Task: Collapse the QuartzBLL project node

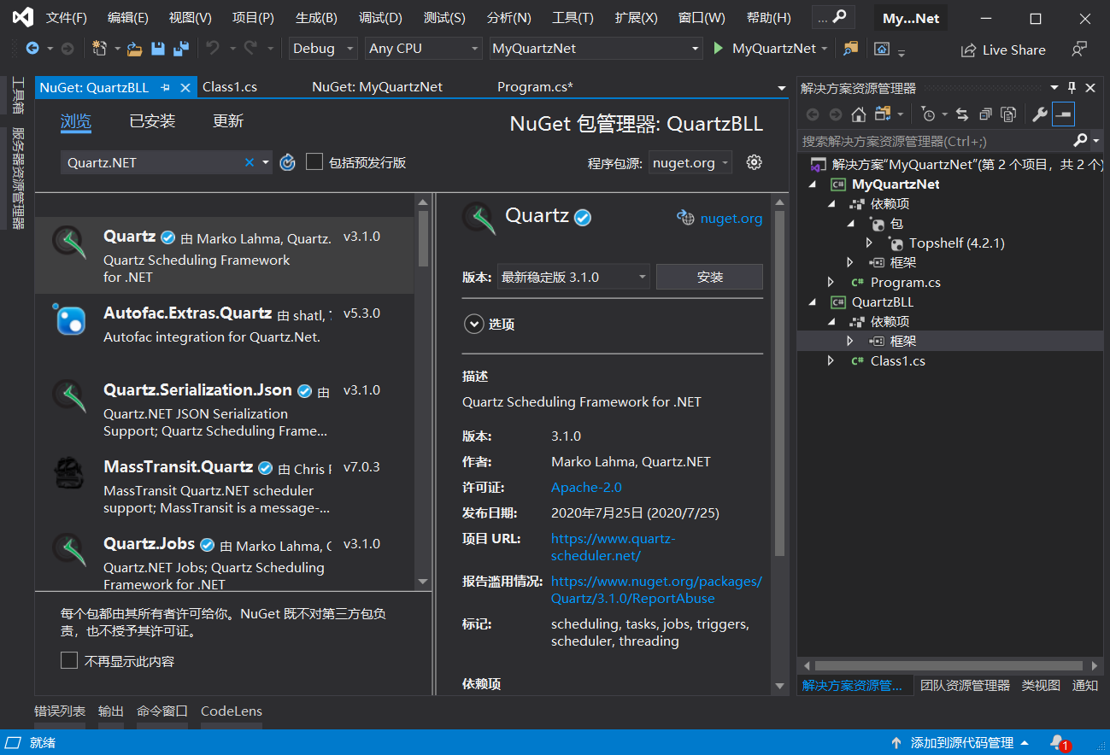Action: pyautogui.click(x=812, y=302)
